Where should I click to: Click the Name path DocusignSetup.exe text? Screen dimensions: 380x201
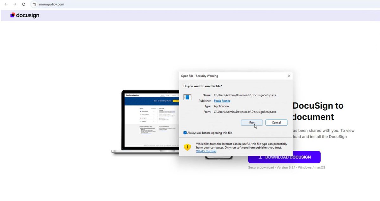245,95
